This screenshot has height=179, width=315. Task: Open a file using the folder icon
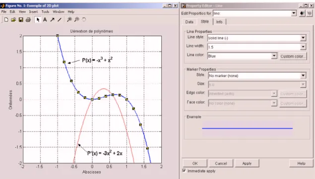(13, 19)
